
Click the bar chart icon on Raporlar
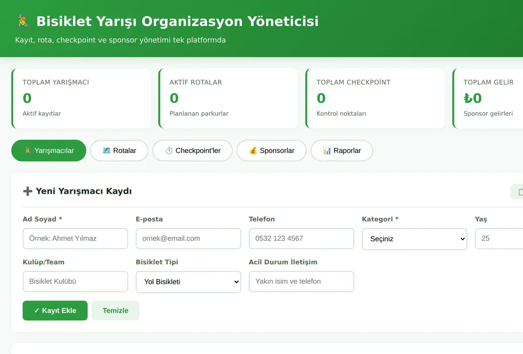[327, 151]
